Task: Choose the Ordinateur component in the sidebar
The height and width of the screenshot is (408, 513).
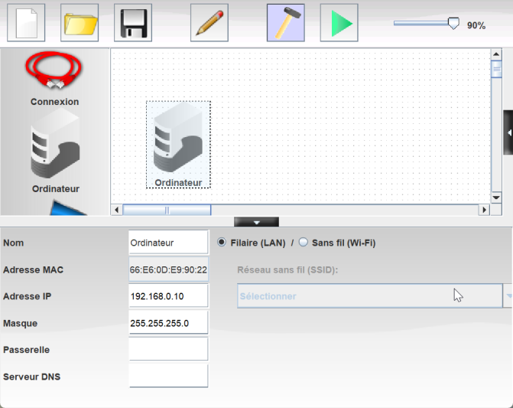Action: (55, 144)
